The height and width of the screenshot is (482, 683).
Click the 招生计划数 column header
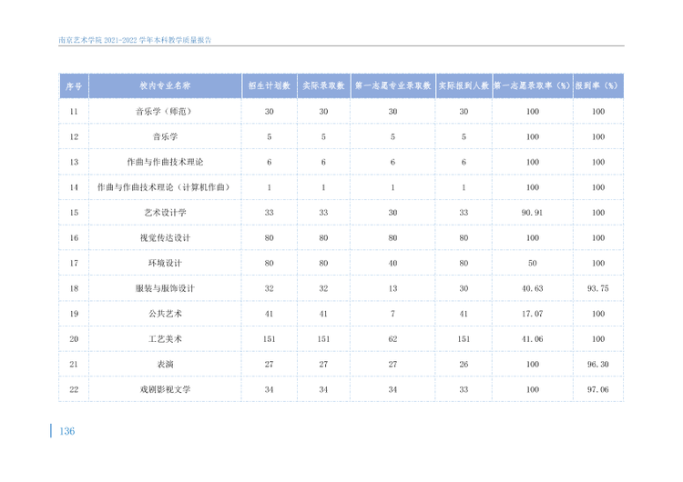pyautogui.click(x=270, y=86)
